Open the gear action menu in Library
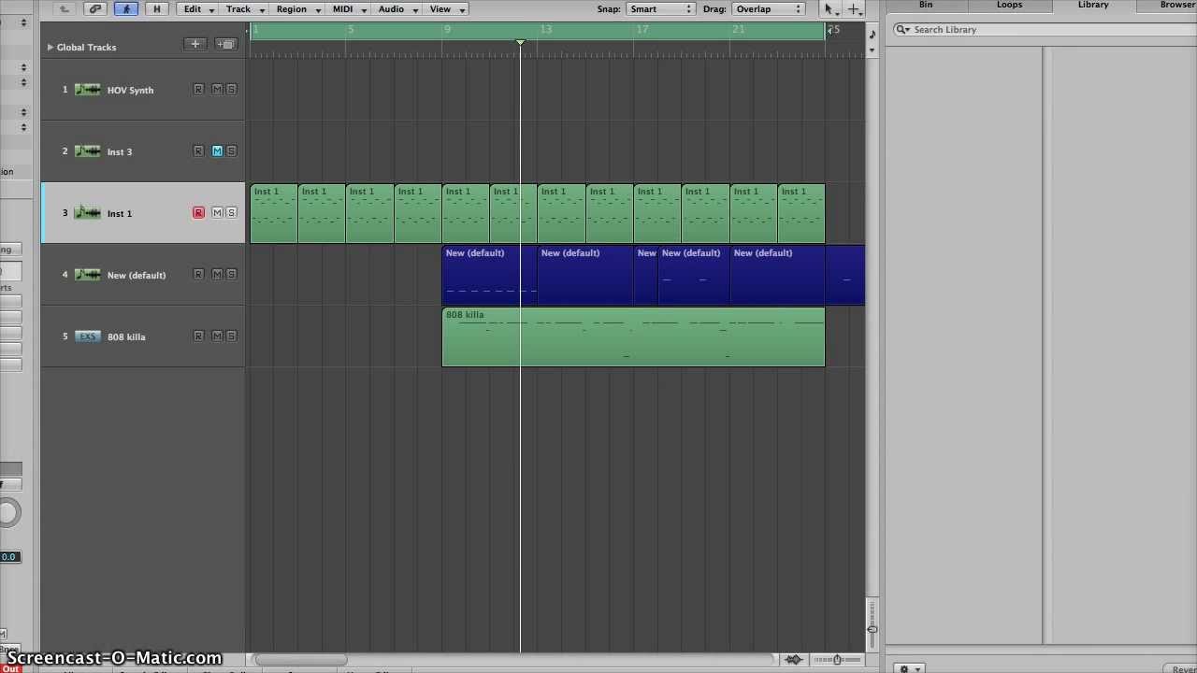This screenshot has width=1197, height=673. coord(907,668)
